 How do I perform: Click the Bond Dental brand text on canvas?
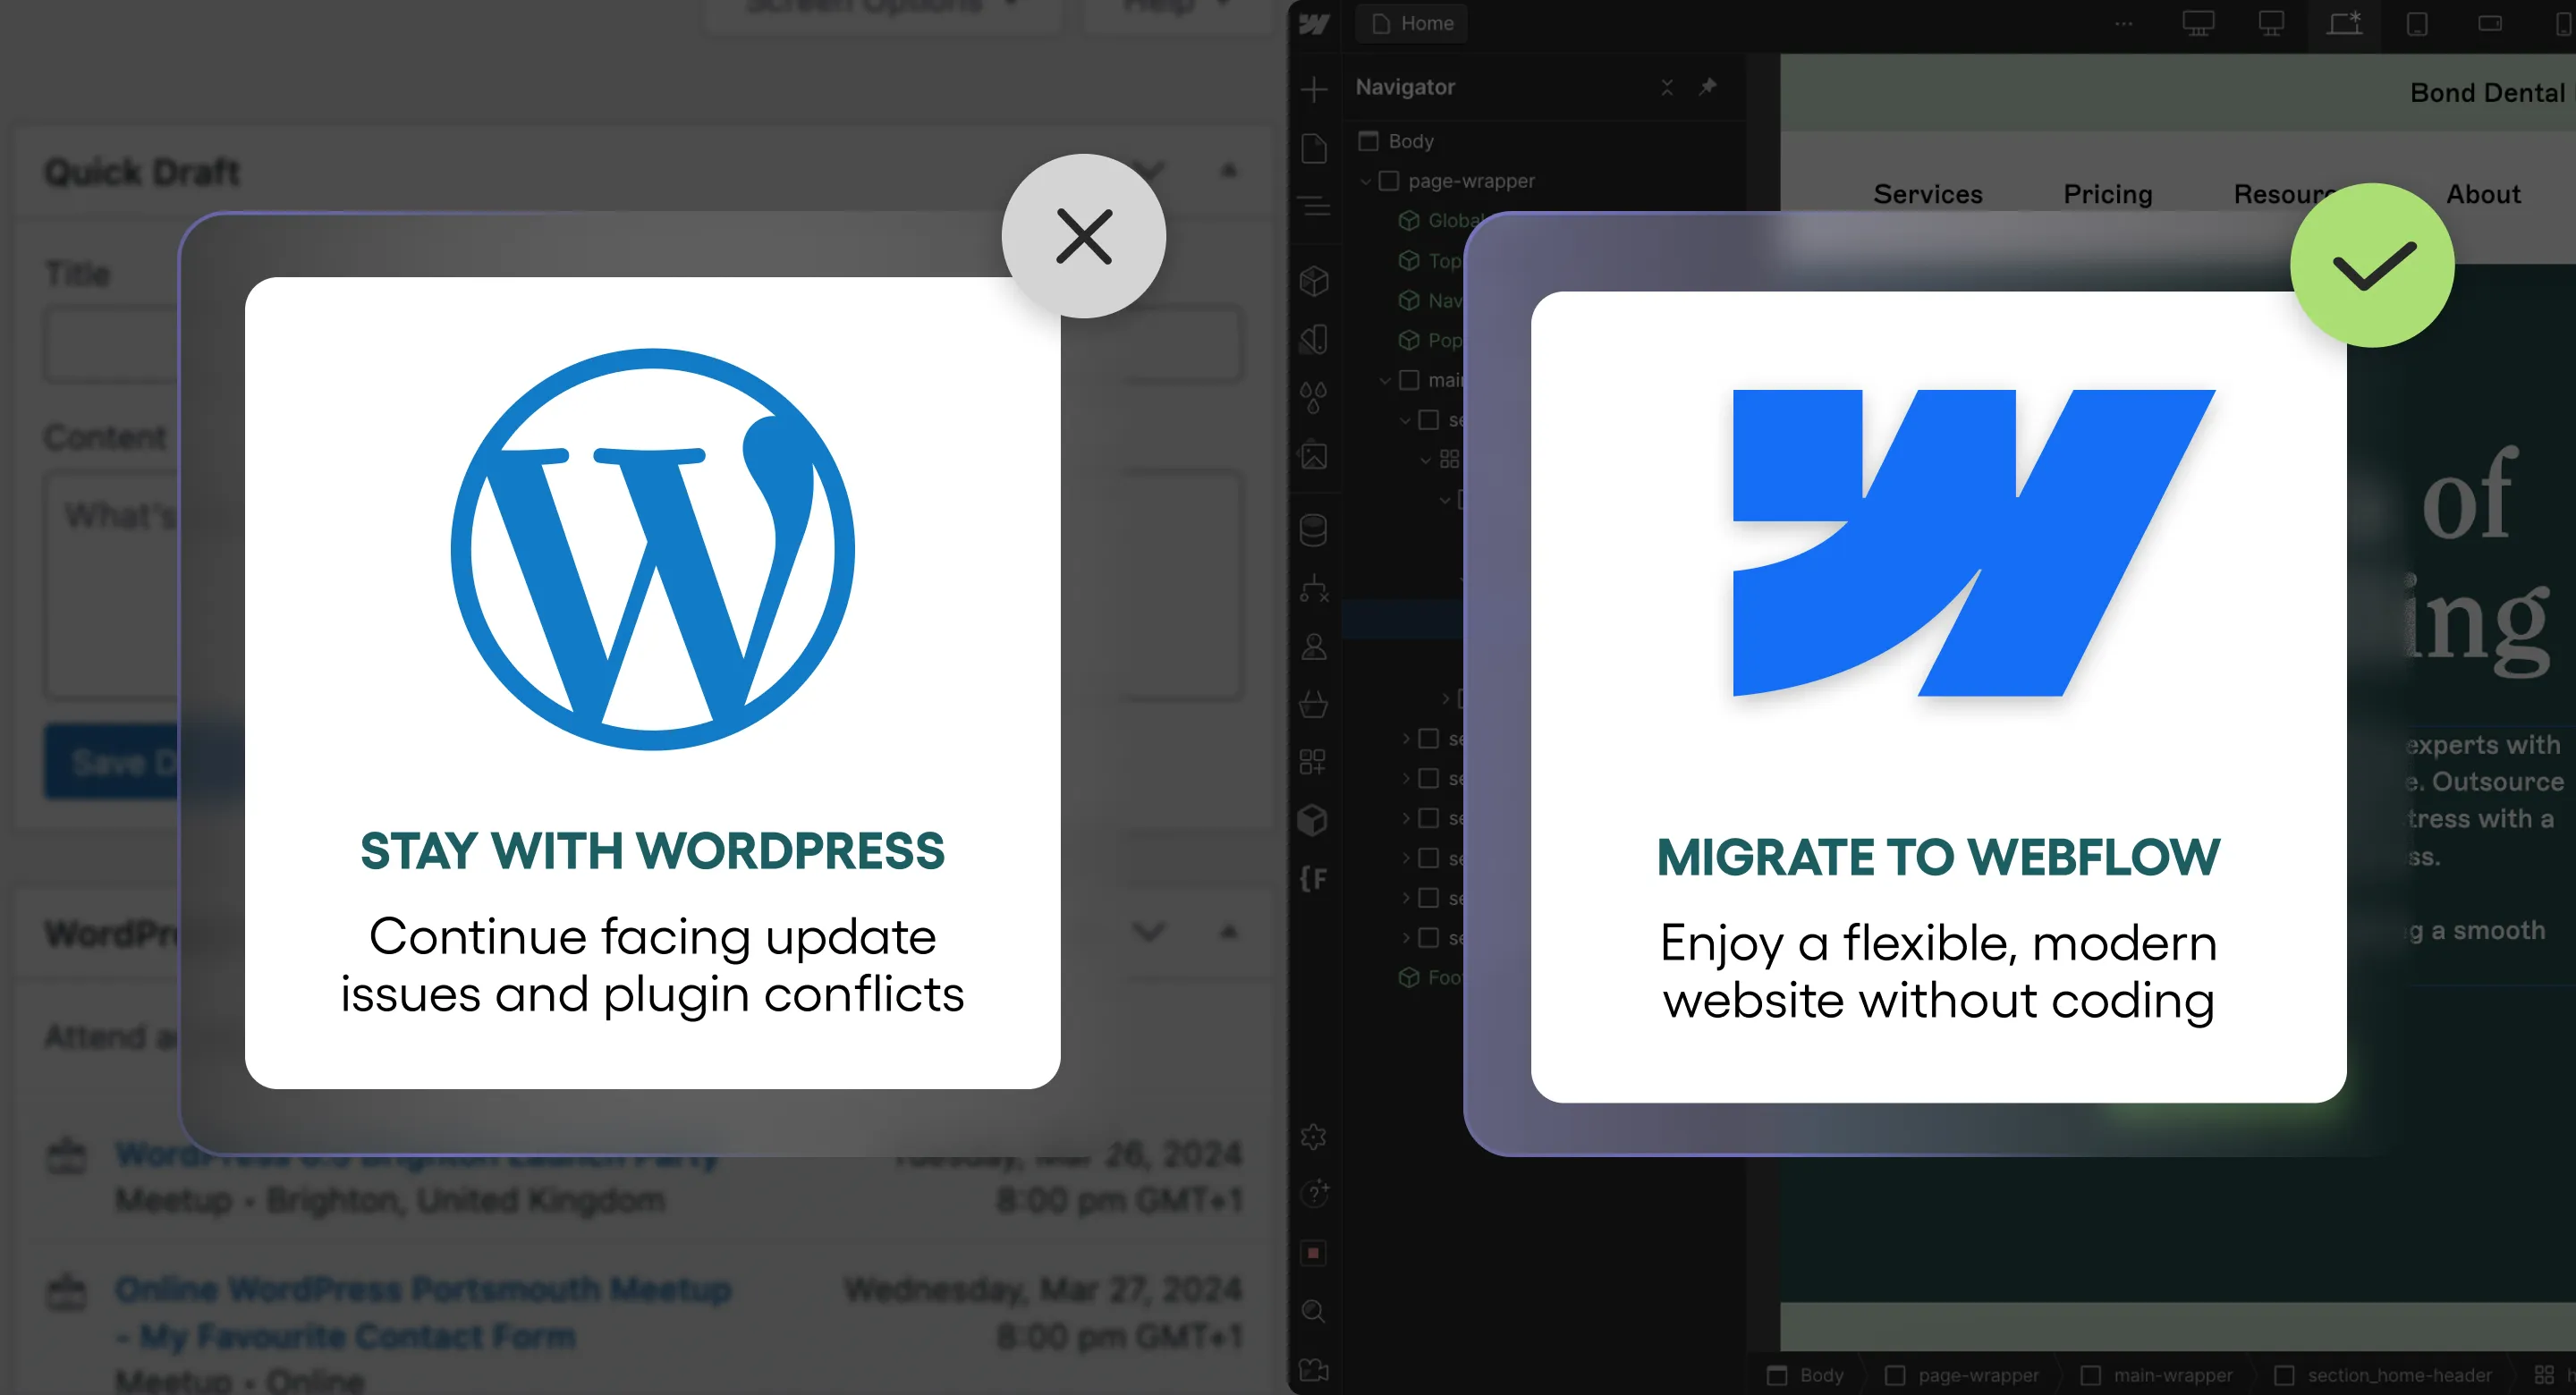2487,92
